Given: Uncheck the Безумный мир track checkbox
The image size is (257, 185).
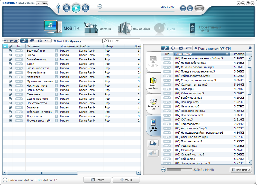Looking at the screenshot, I should [10, 51].
